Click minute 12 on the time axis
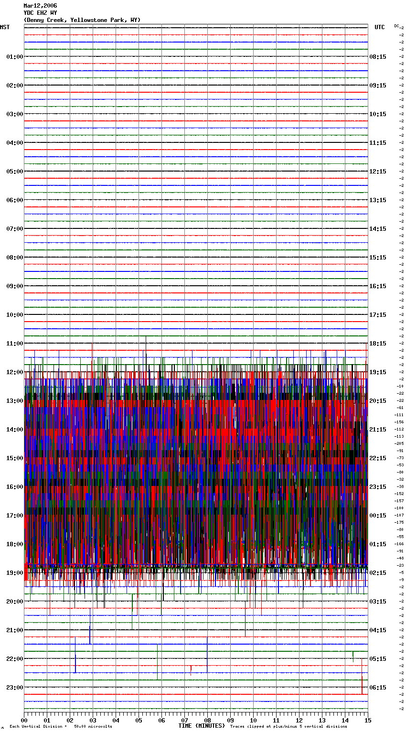406x733 pixels. 299,720
